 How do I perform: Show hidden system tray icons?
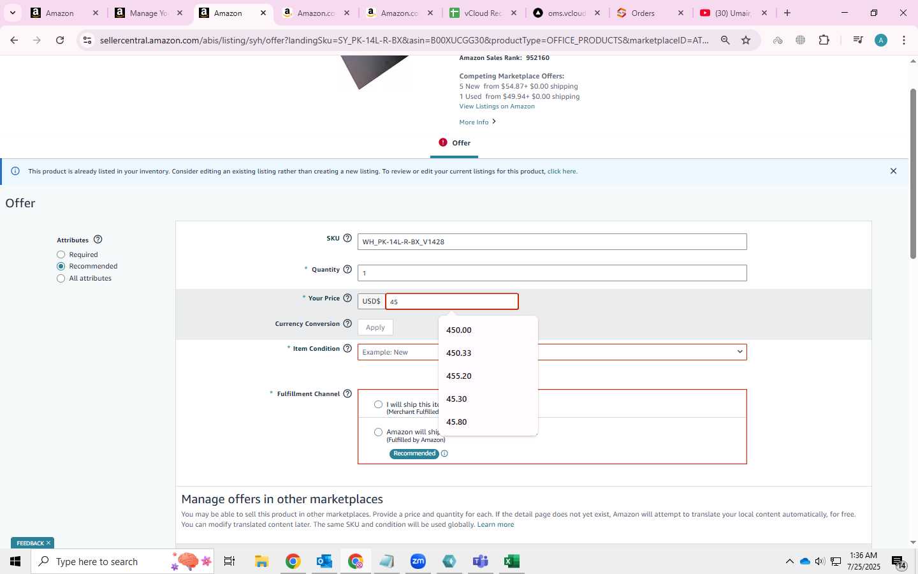789,561
